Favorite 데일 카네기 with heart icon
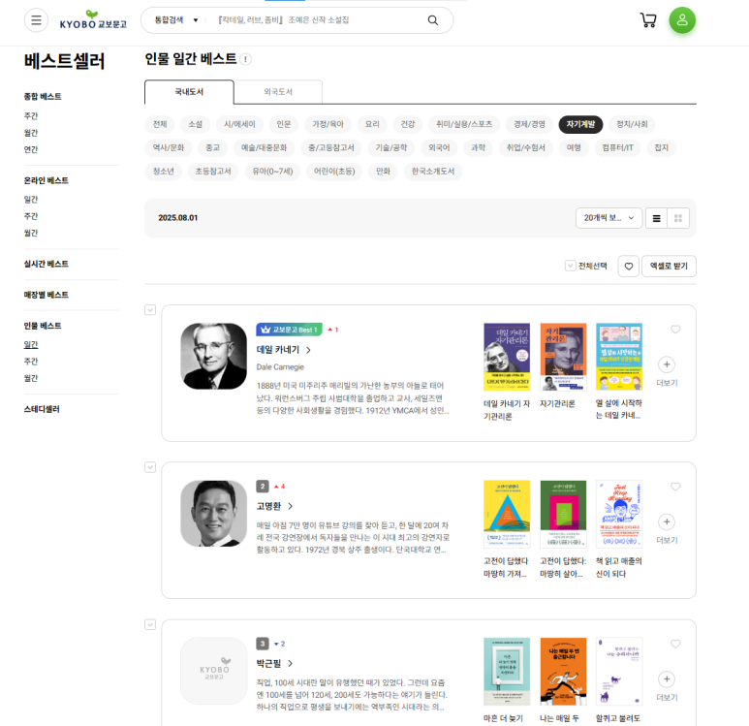 click(x=675, y=330)
